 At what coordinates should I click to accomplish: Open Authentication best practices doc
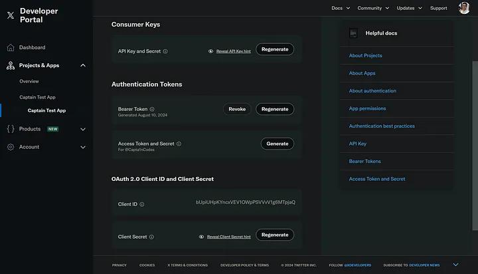pos(382,126)
